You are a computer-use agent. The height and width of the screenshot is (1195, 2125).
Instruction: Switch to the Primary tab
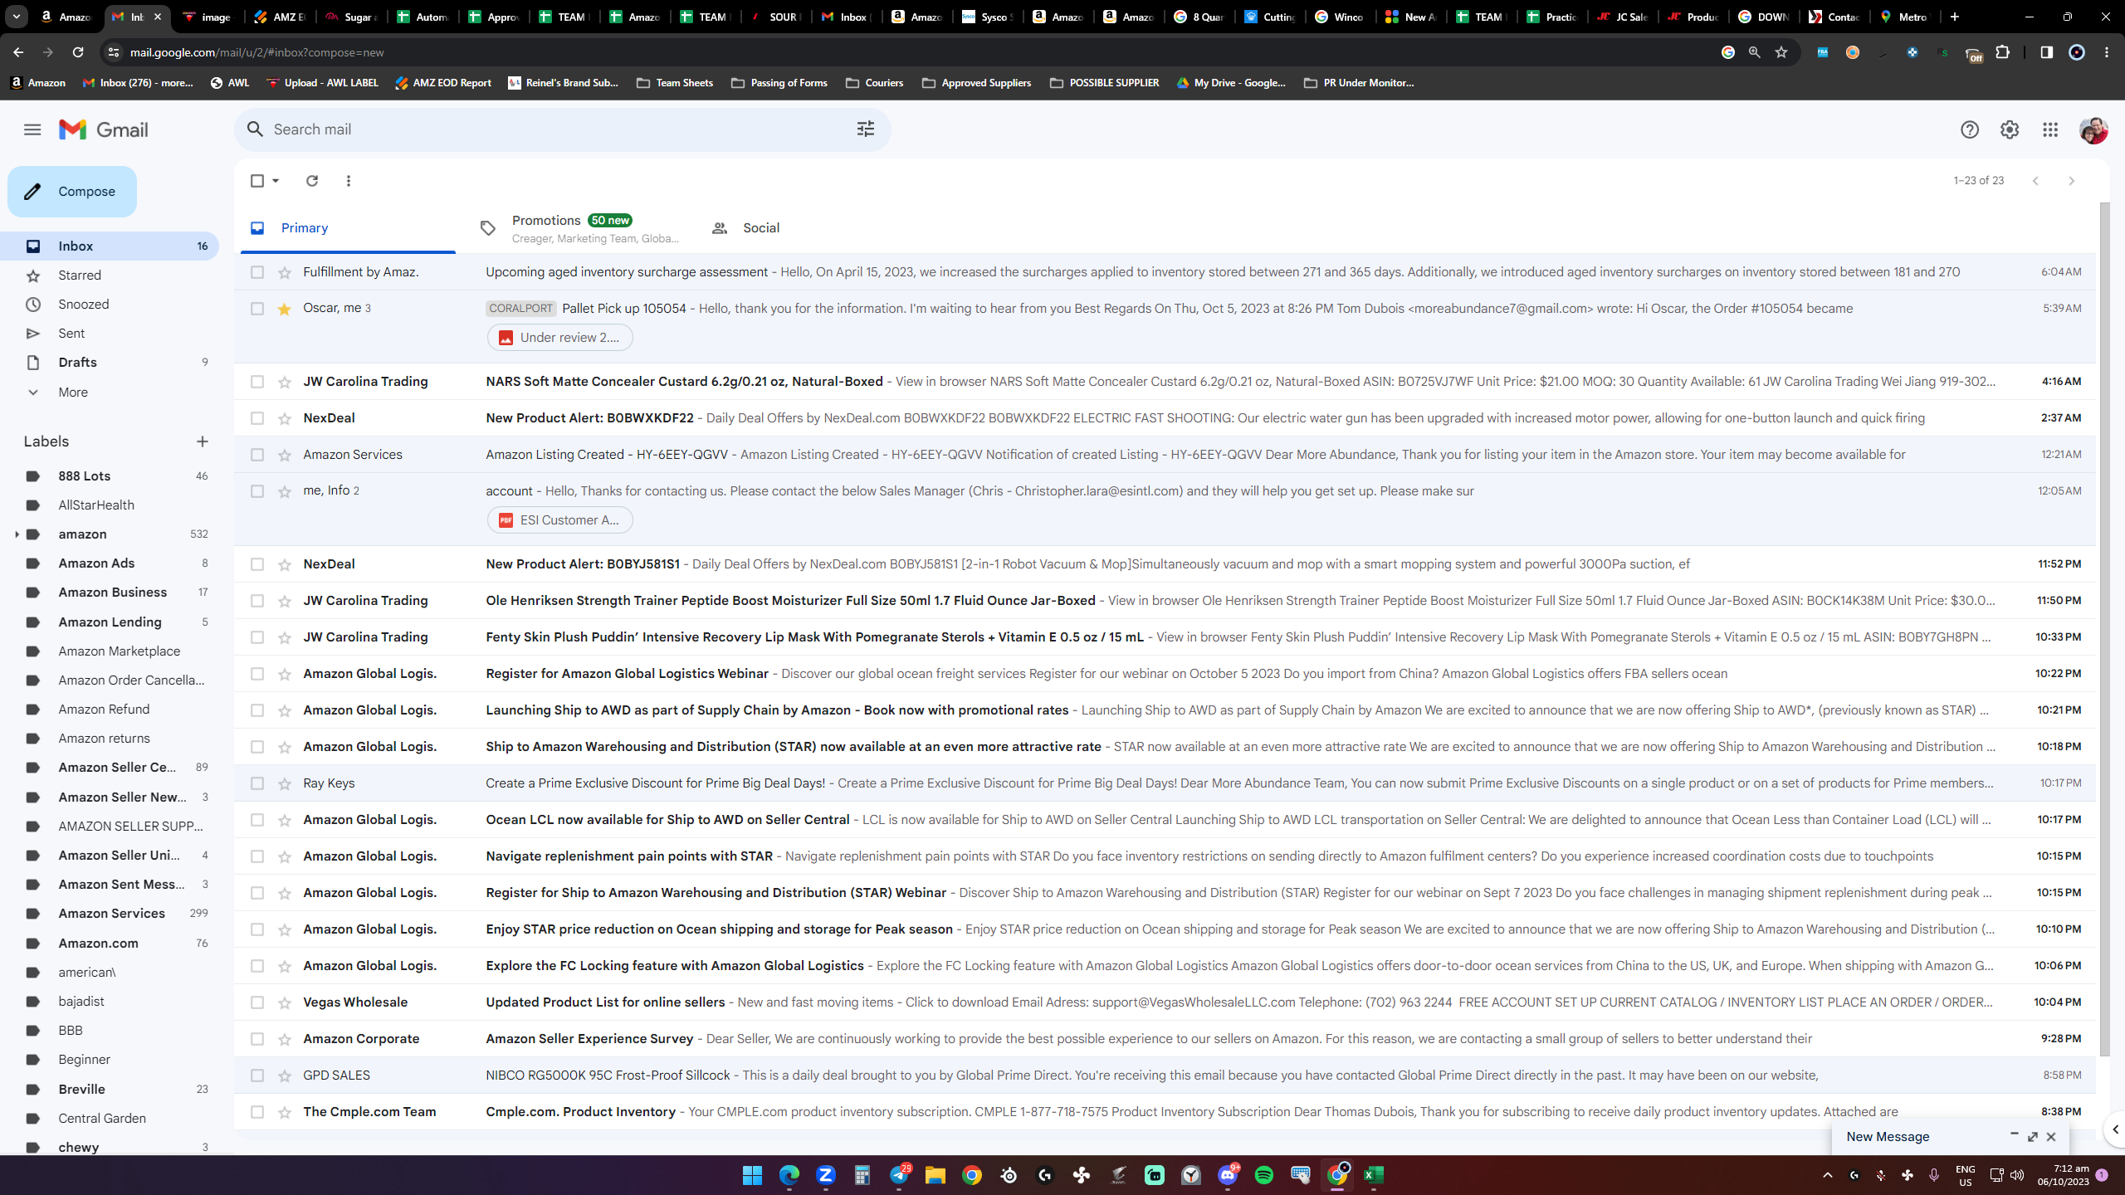coord(348,228)
